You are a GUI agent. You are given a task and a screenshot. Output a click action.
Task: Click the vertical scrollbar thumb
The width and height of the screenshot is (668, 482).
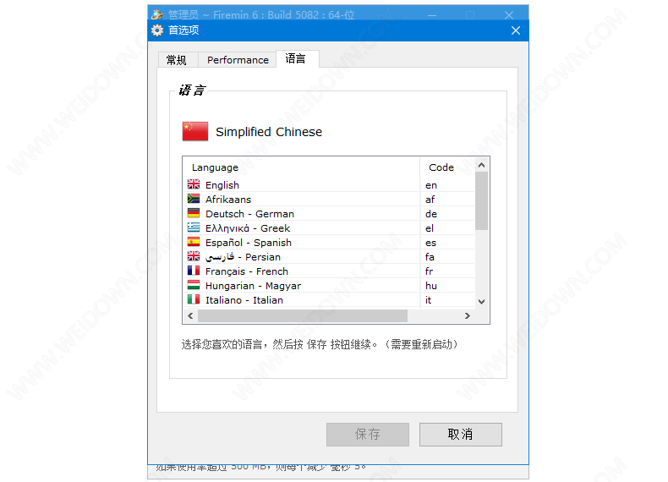481,200
